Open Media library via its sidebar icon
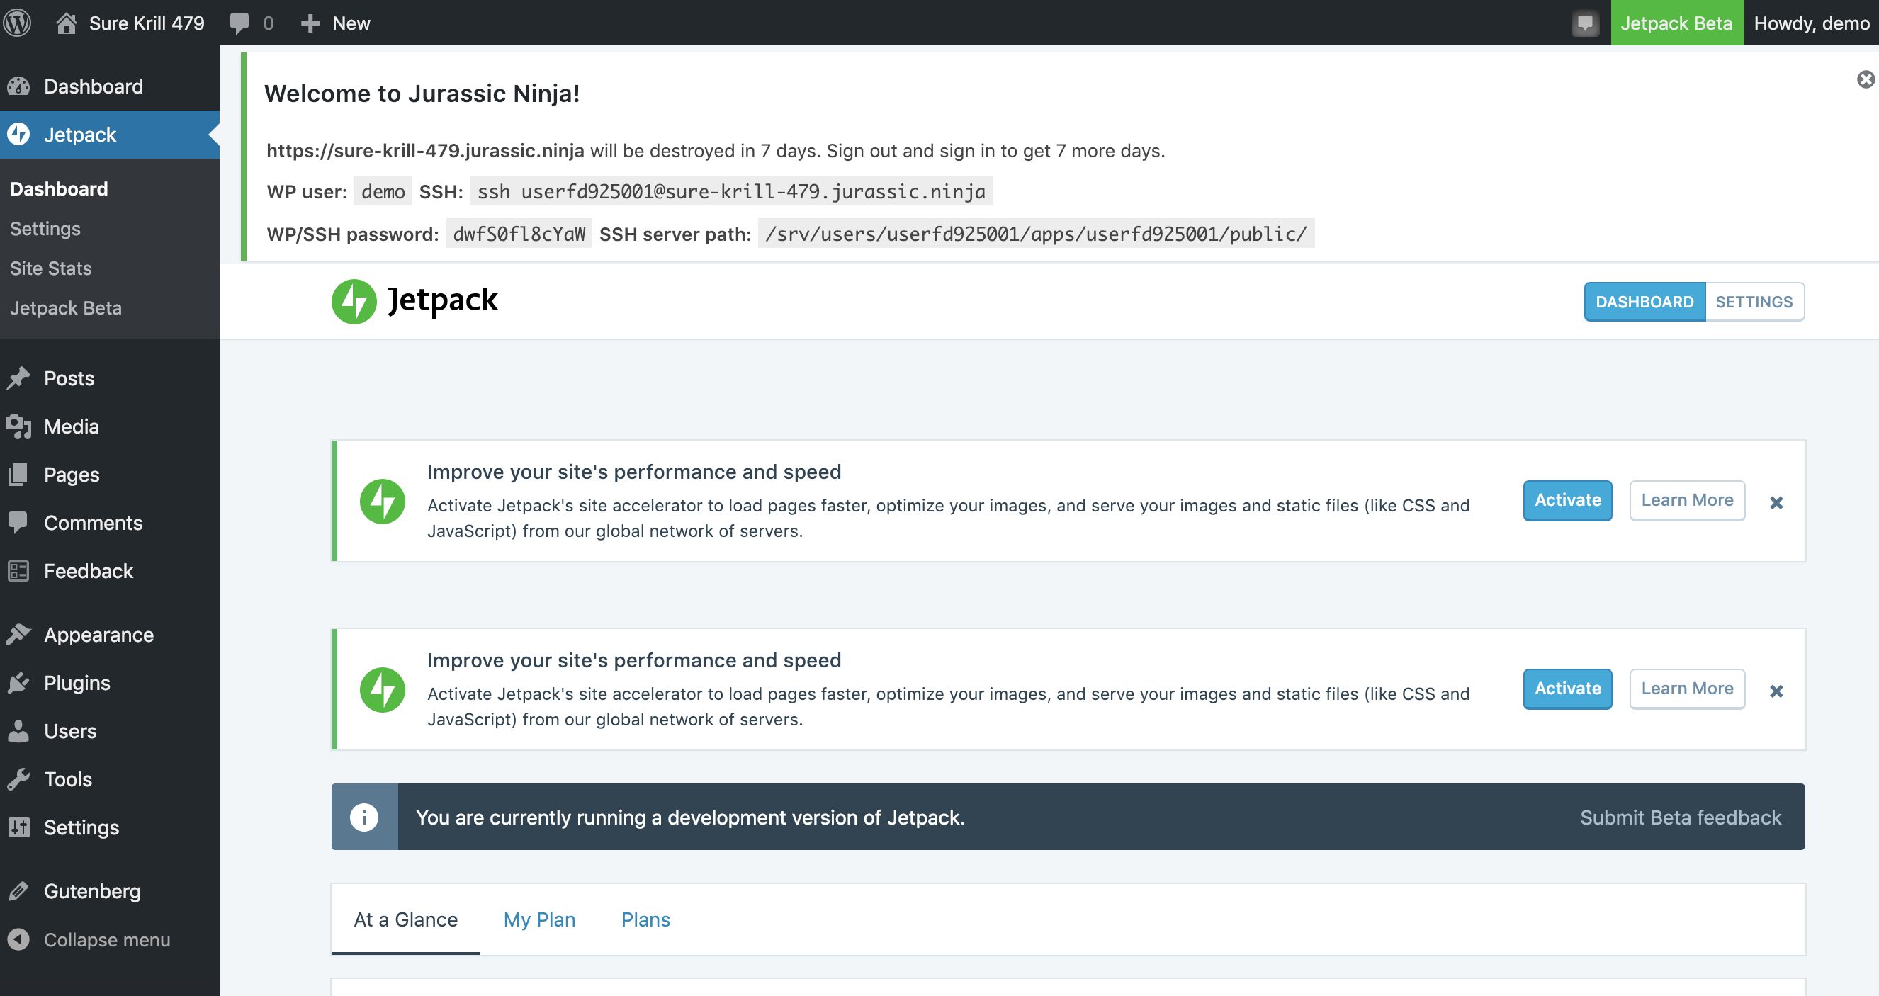 [20, 426]
